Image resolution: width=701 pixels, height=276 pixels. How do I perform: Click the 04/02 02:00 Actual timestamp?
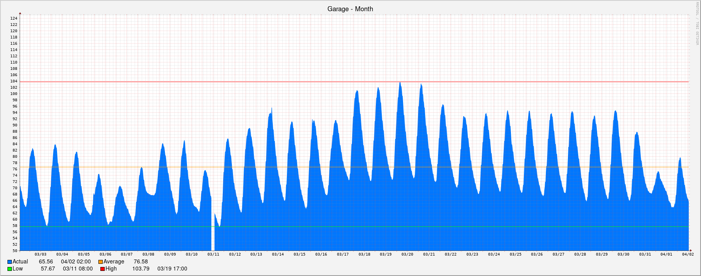tap(76, 262)
